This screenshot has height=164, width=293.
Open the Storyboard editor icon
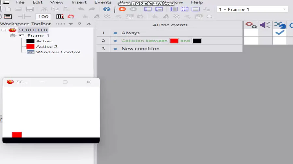pos(148,9)
